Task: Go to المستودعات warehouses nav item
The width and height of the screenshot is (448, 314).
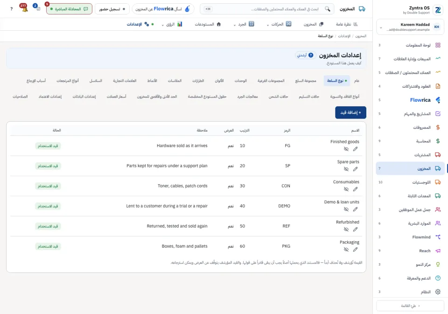Action: (x=208, y=24)
